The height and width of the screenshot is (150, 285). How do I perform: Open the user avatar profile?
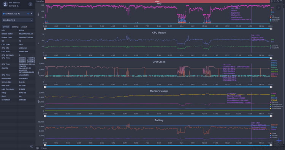click(x=5, y=4)
